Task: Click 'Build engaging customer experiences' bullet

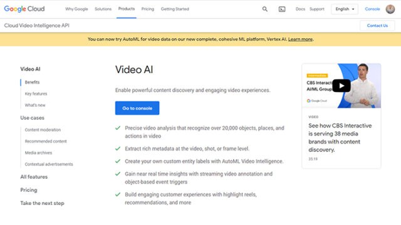Action: tap(190, 199)
